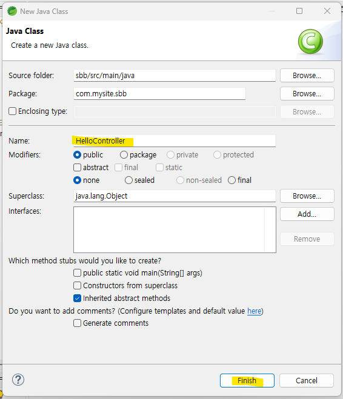Click the 'Which method stubs' question text
The width and height of the screenshot is (343, 399).
[x=85, y=261]
